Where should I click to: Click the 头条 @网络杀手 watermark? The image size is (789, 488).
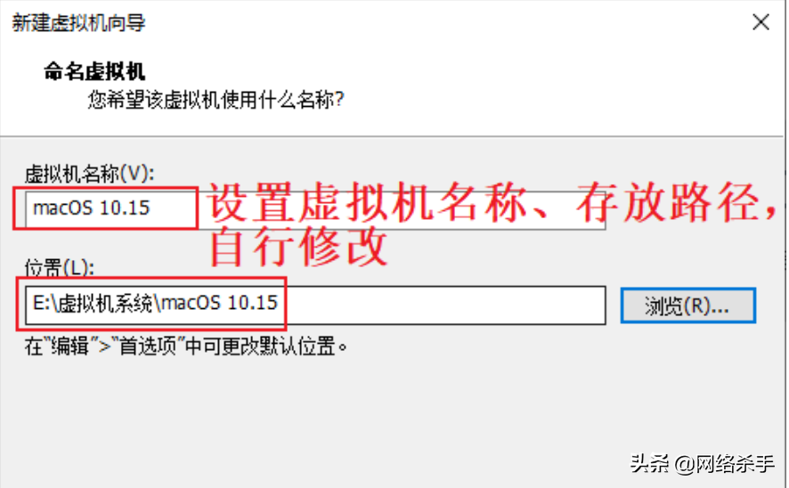[702, 463]
